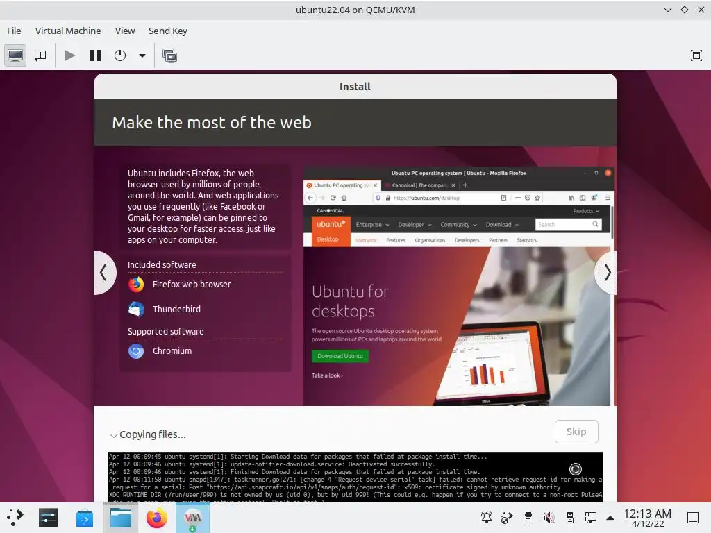This screenshot has width=711, height=533.
Task: Open network connections tray icon
Action: (590, 517)
